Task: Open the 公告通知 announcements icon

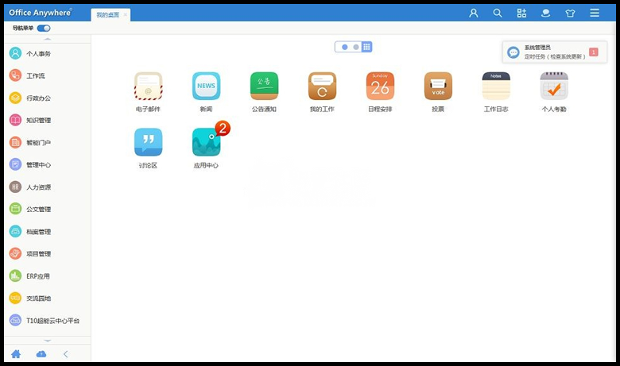Action: coord(264,86)
